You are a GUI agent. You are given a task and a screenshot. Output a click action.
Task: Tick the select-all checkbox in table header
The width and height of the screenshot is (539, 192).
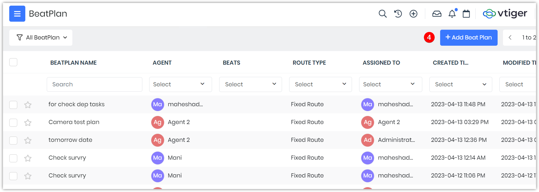[13, 62]
